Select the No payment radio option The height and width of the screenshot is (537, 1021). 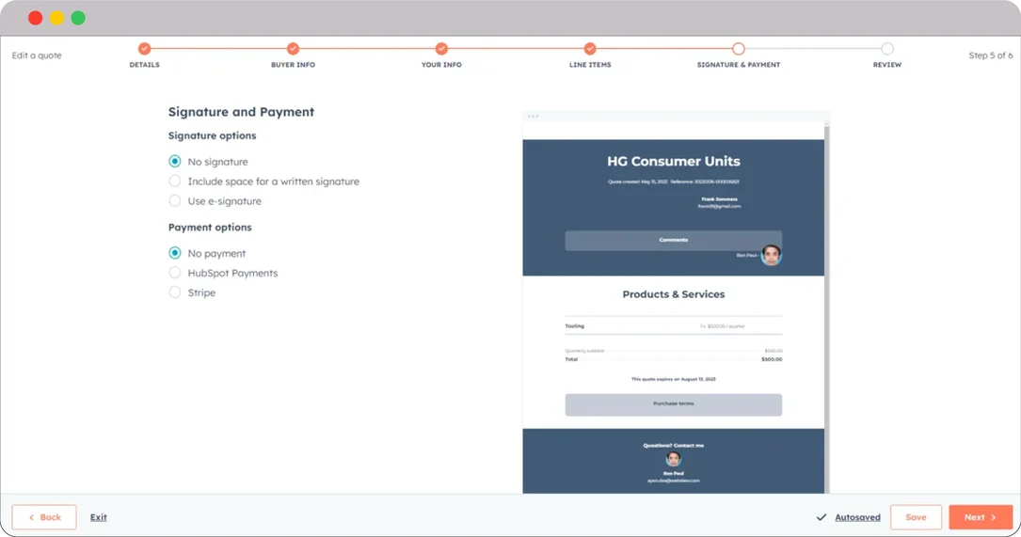[x=174, y=253]
